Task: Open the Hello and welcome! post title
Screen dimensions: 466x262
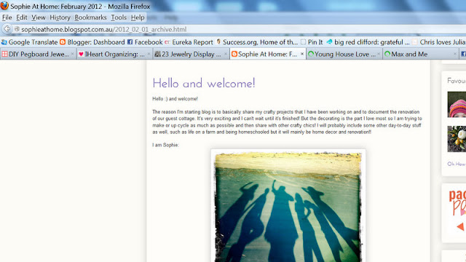Action: [x=204, y=84]
